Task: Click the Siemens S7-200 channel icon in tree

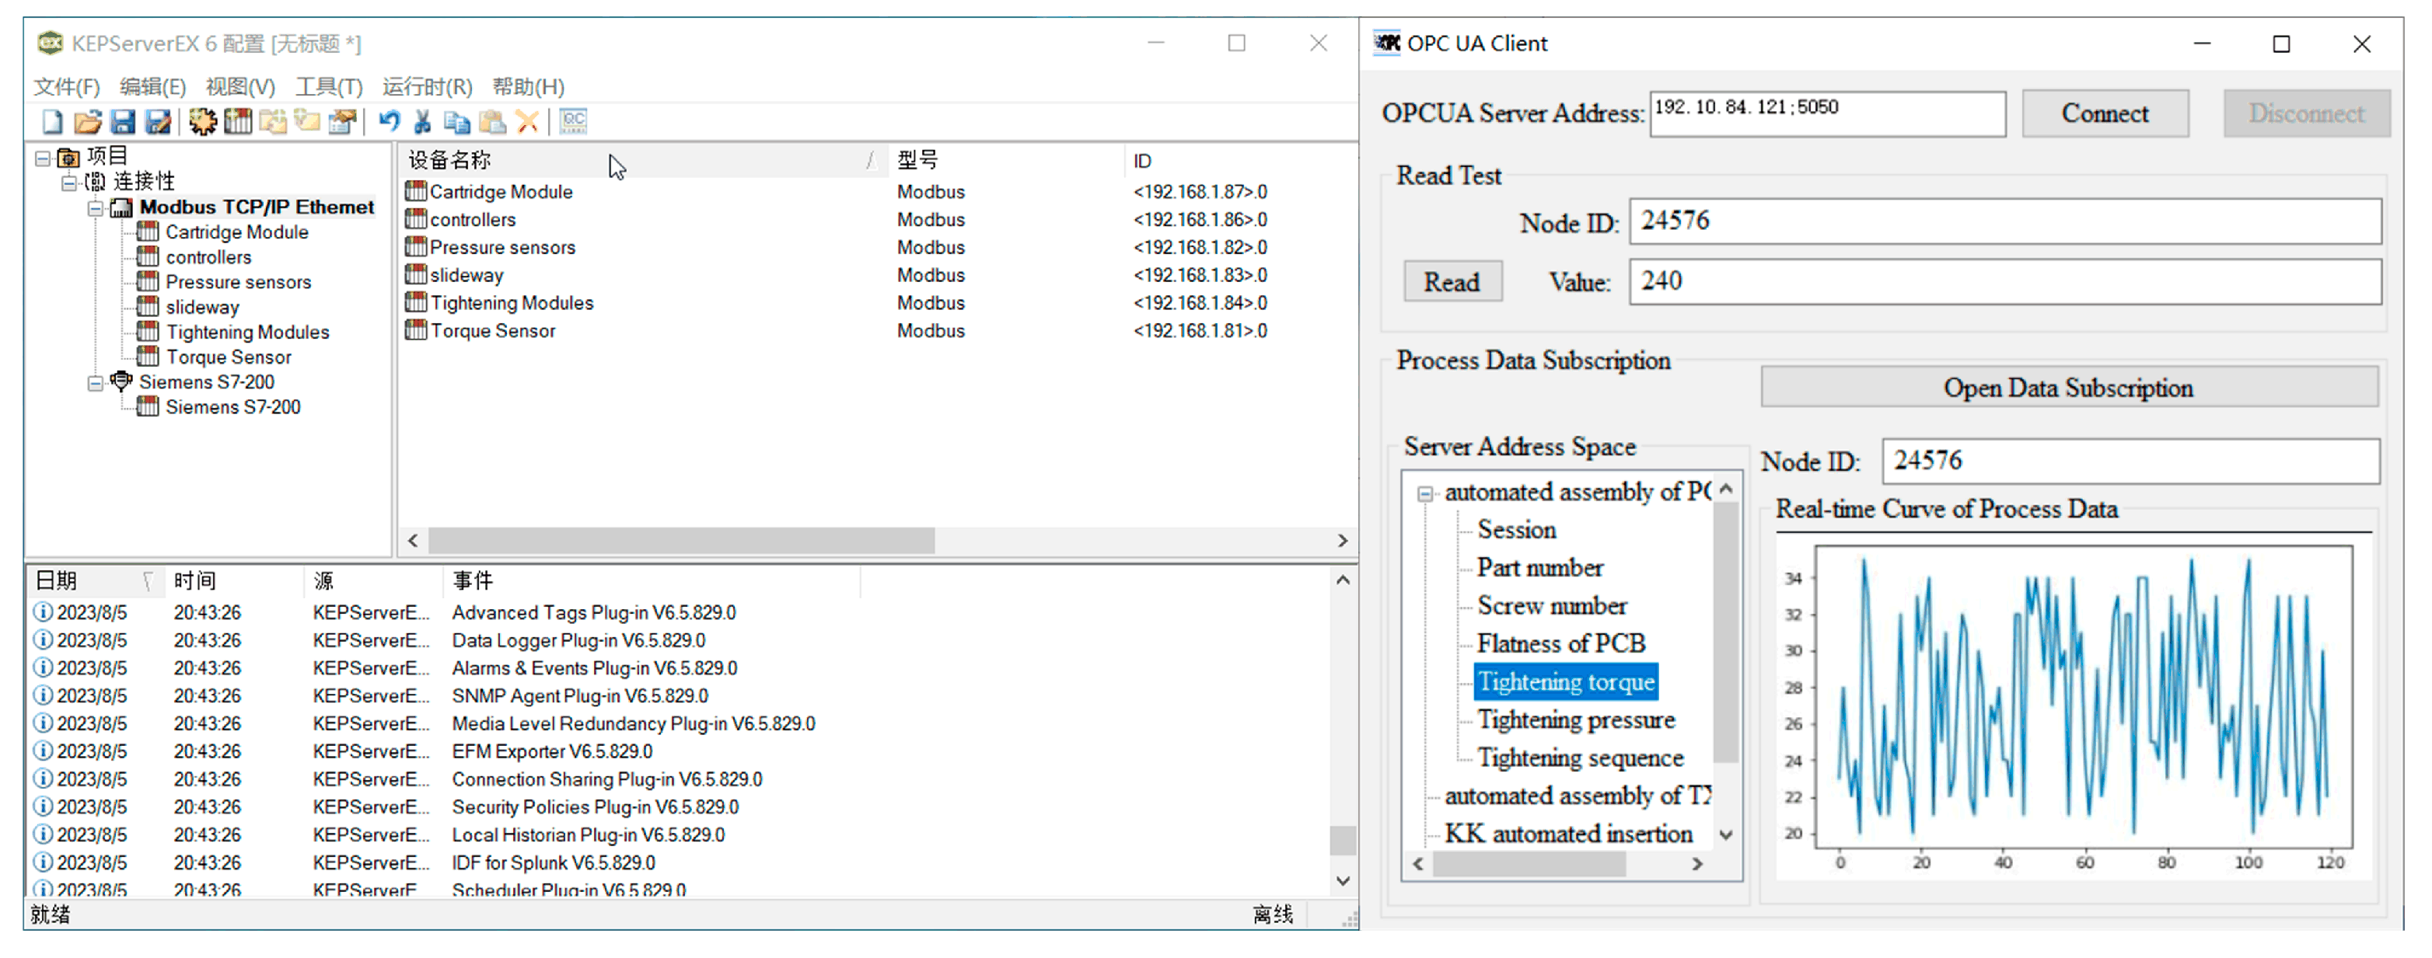Action: point(121,381)
